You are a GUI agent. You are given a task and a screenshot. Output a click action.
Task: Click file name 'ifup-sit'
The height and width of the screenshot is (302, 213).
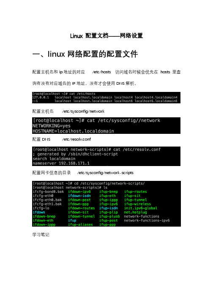coord(132,196)
